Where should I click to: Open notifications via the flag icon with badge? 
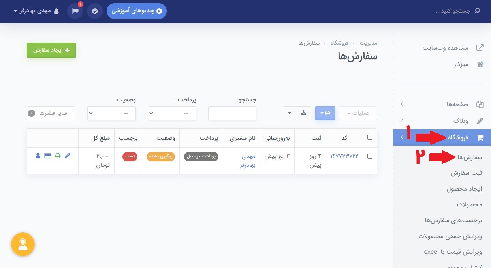coord(75,11)
